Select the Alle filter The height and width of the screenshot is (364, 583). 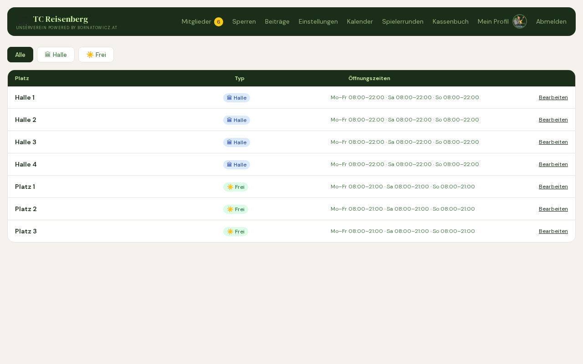click(x=20, y=55)
